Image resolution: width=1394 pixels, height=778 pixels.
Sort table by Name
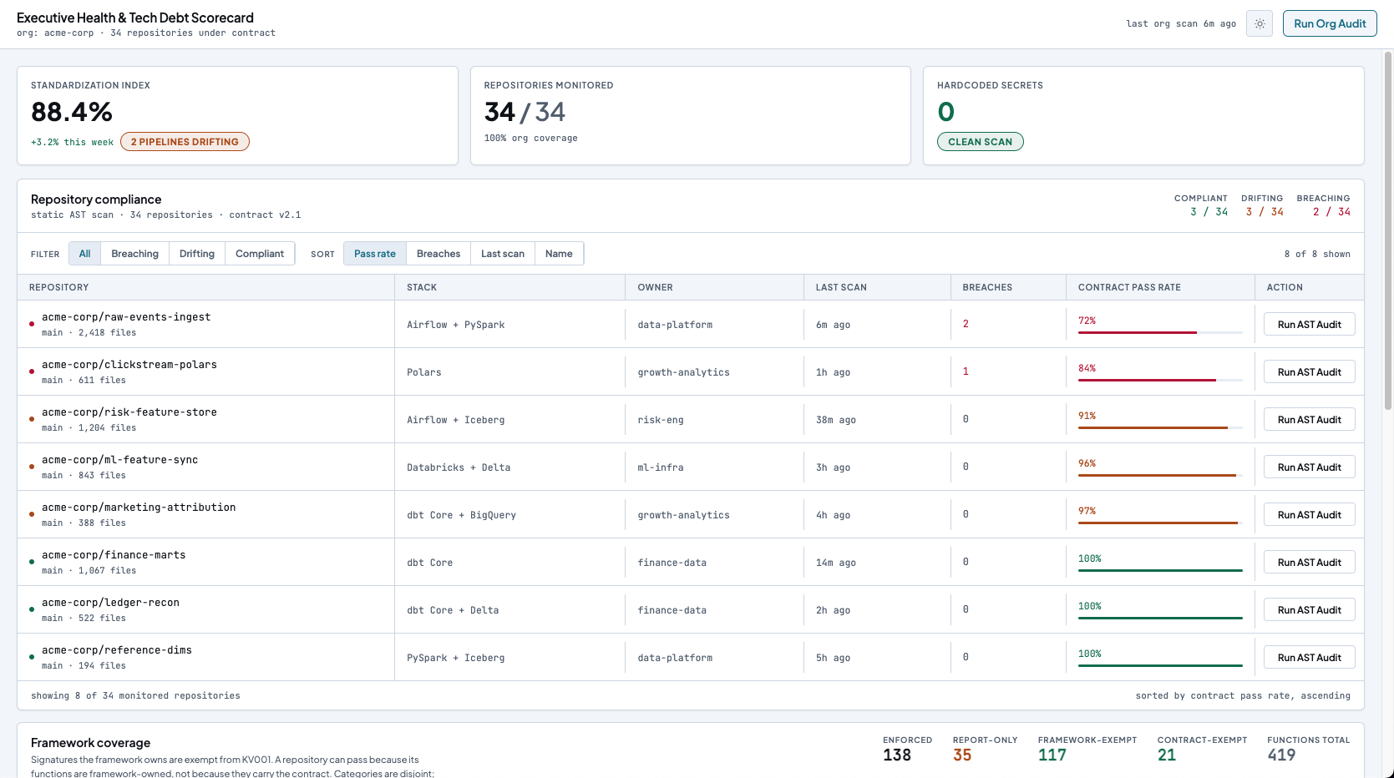[x=559, y=254]
